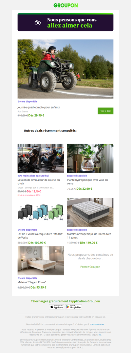The width and height of the screenshot is (131, 353).
Task: Click 'Matelas orthopédique de 30 cm' title
Action: click(x=89, y=236)
